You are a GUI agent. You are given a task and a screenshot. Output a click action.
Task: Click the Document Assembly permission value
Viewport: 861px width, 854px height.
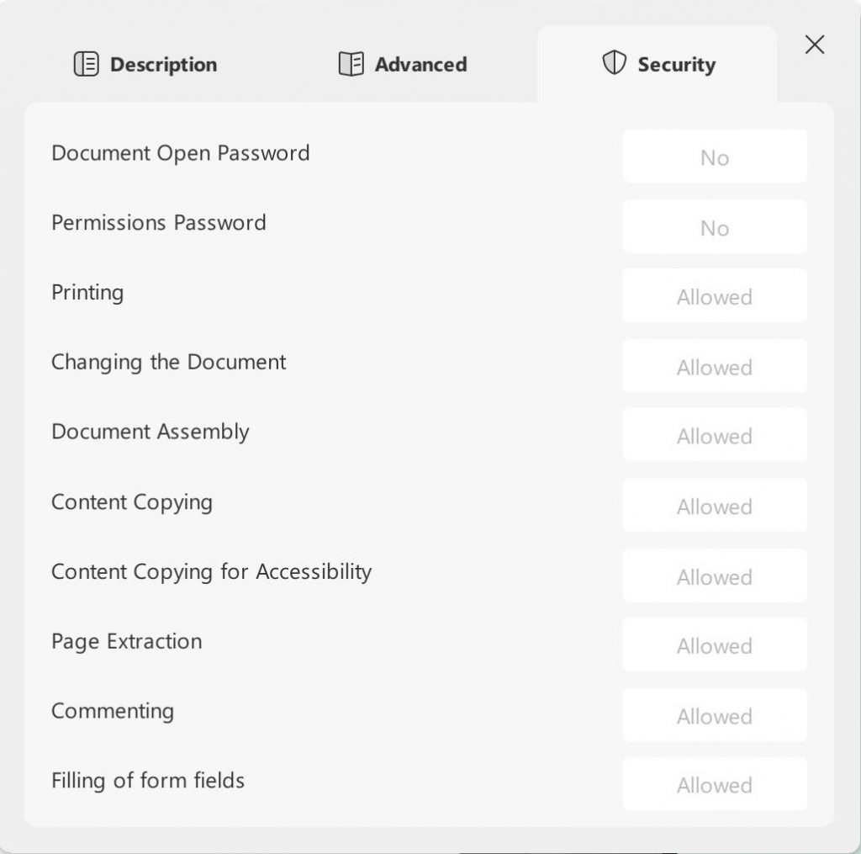[x=715, y=435]
